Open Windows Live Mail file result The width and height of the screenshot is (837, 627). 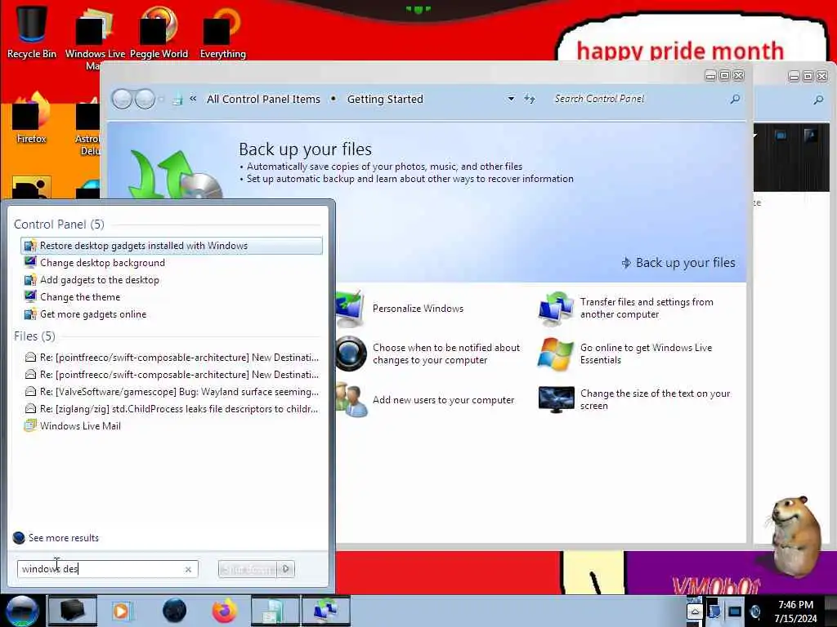pos(172,426)
